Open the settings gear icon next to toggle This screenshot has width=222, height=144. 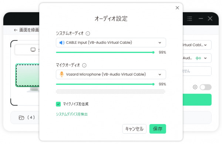(195, 87)
